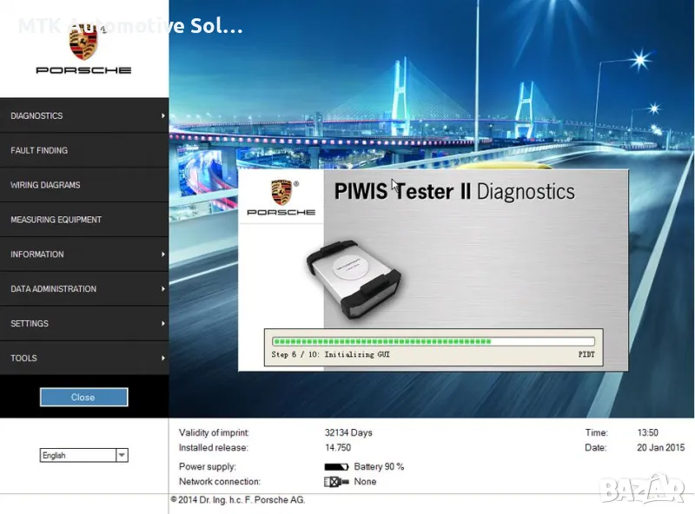This screenshot has height=514, width=695.
Task: Expand the arrow beside TOOLS
Action: pos(163,358)
